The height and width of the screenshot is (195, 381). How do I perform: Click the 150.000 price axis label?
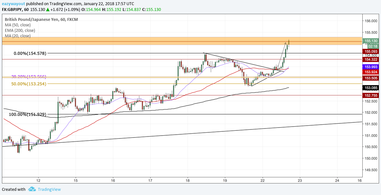click(x=371, y=158)
